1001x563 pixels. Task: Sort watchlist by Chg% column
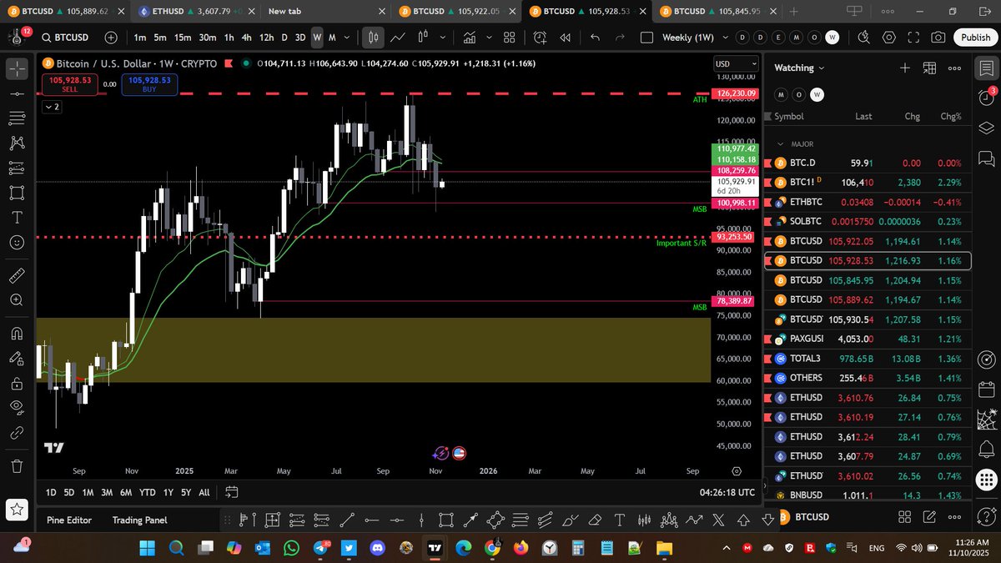950,116
